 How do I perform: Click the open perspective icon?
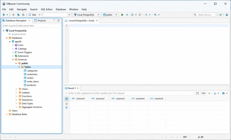pyautogui.click(x=221, y=15)
